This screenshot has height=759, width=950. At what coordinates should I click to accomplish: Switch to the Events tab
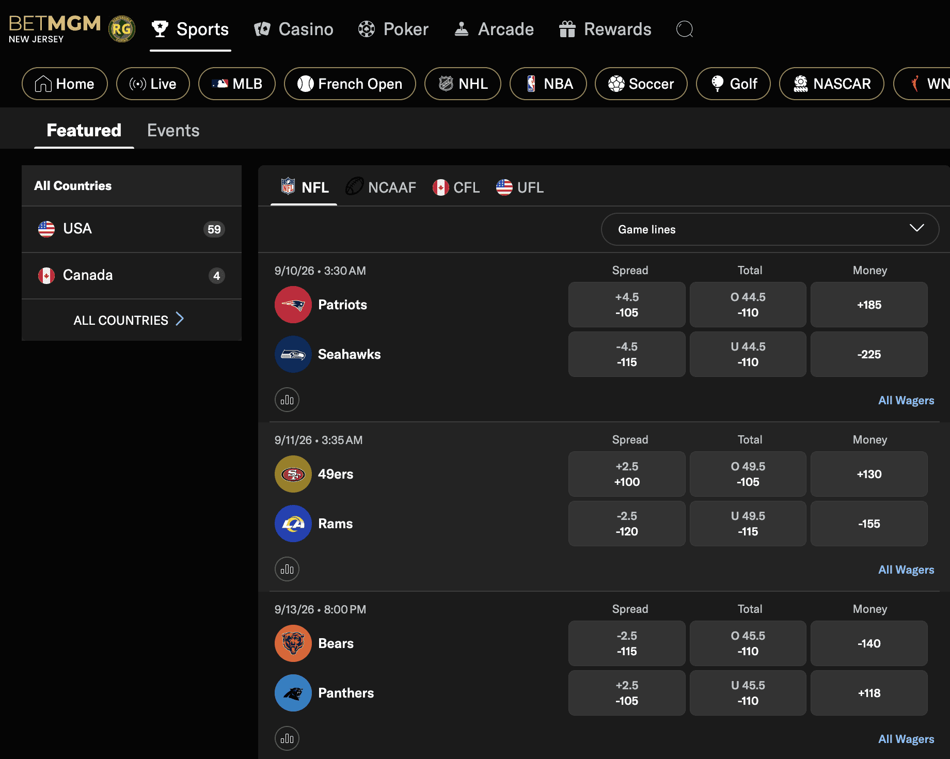173,131
